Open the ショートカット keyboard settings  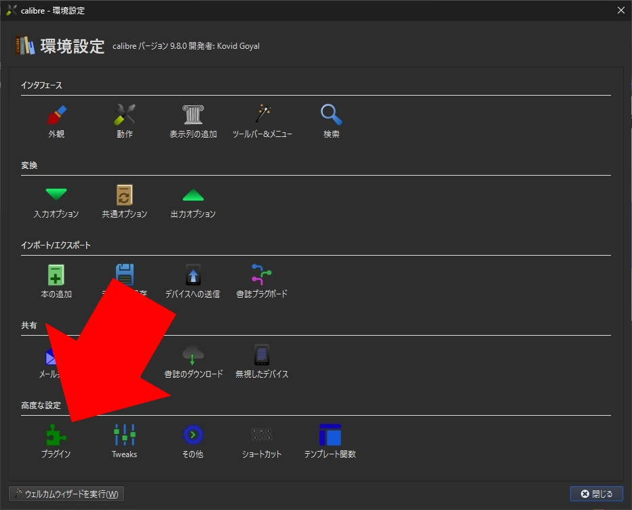click(x=262, y=442)
